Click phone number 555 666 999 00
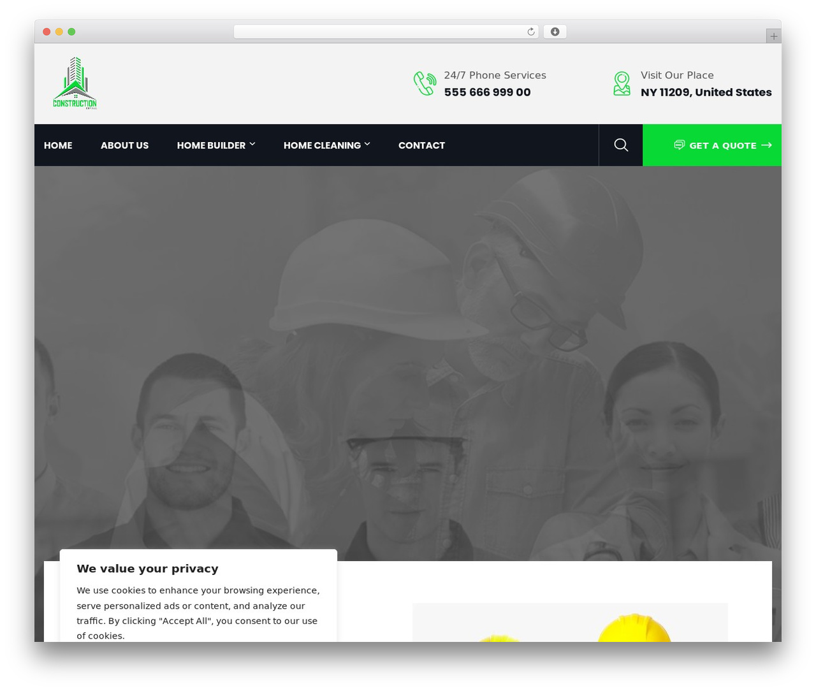The width and height of the screenshot is (816, 691). click(487, 92)
